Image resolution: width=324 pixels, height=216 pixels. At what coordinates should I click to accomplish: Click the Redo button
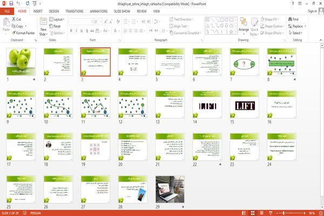28,4
